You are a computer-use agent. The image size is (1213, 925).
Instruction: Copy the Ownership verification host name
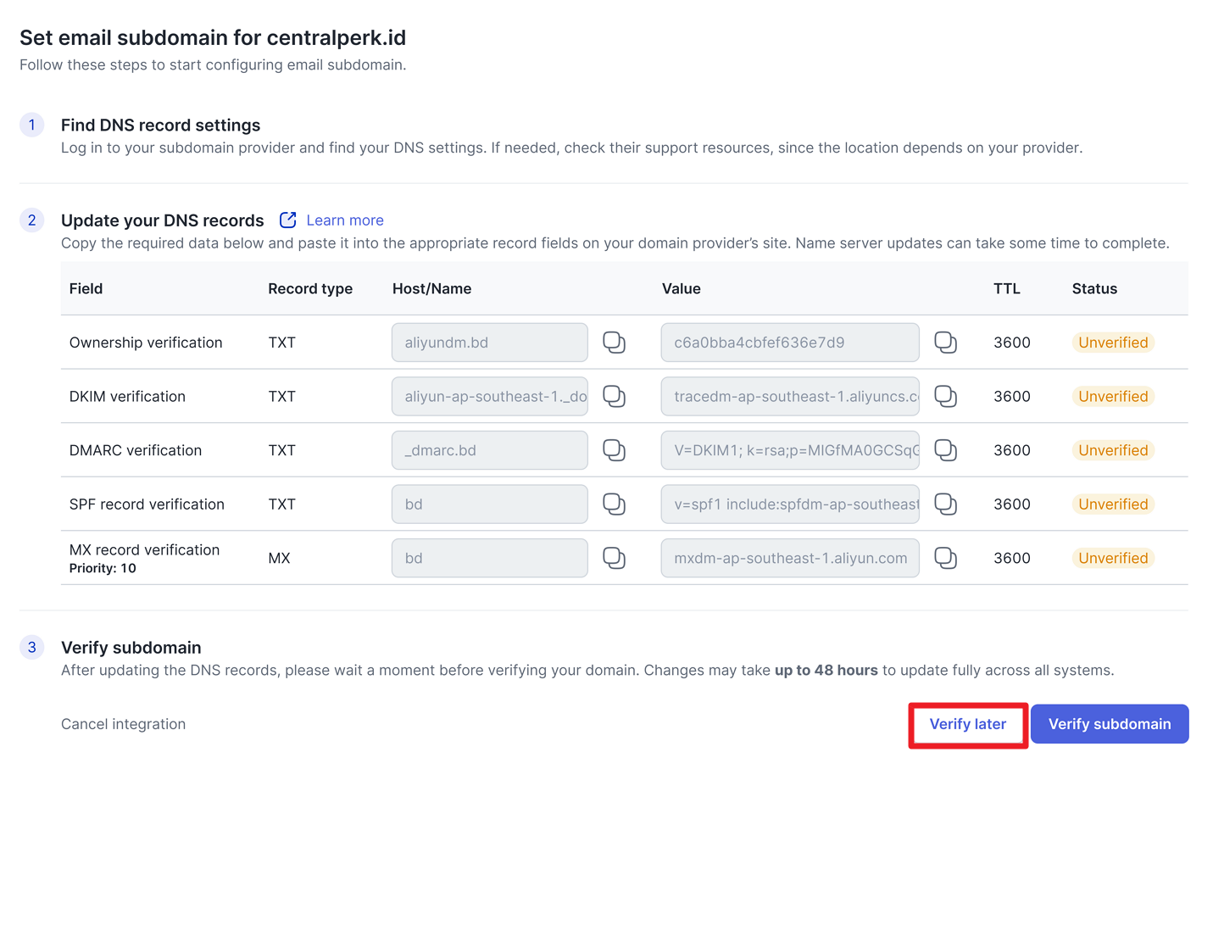pos(614,343)
